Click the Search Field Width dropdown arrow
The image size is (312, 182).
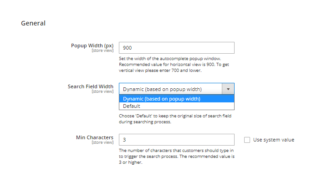tap(228, 89)
